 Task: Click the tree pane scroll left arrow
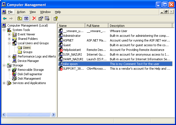click(4, 115)
